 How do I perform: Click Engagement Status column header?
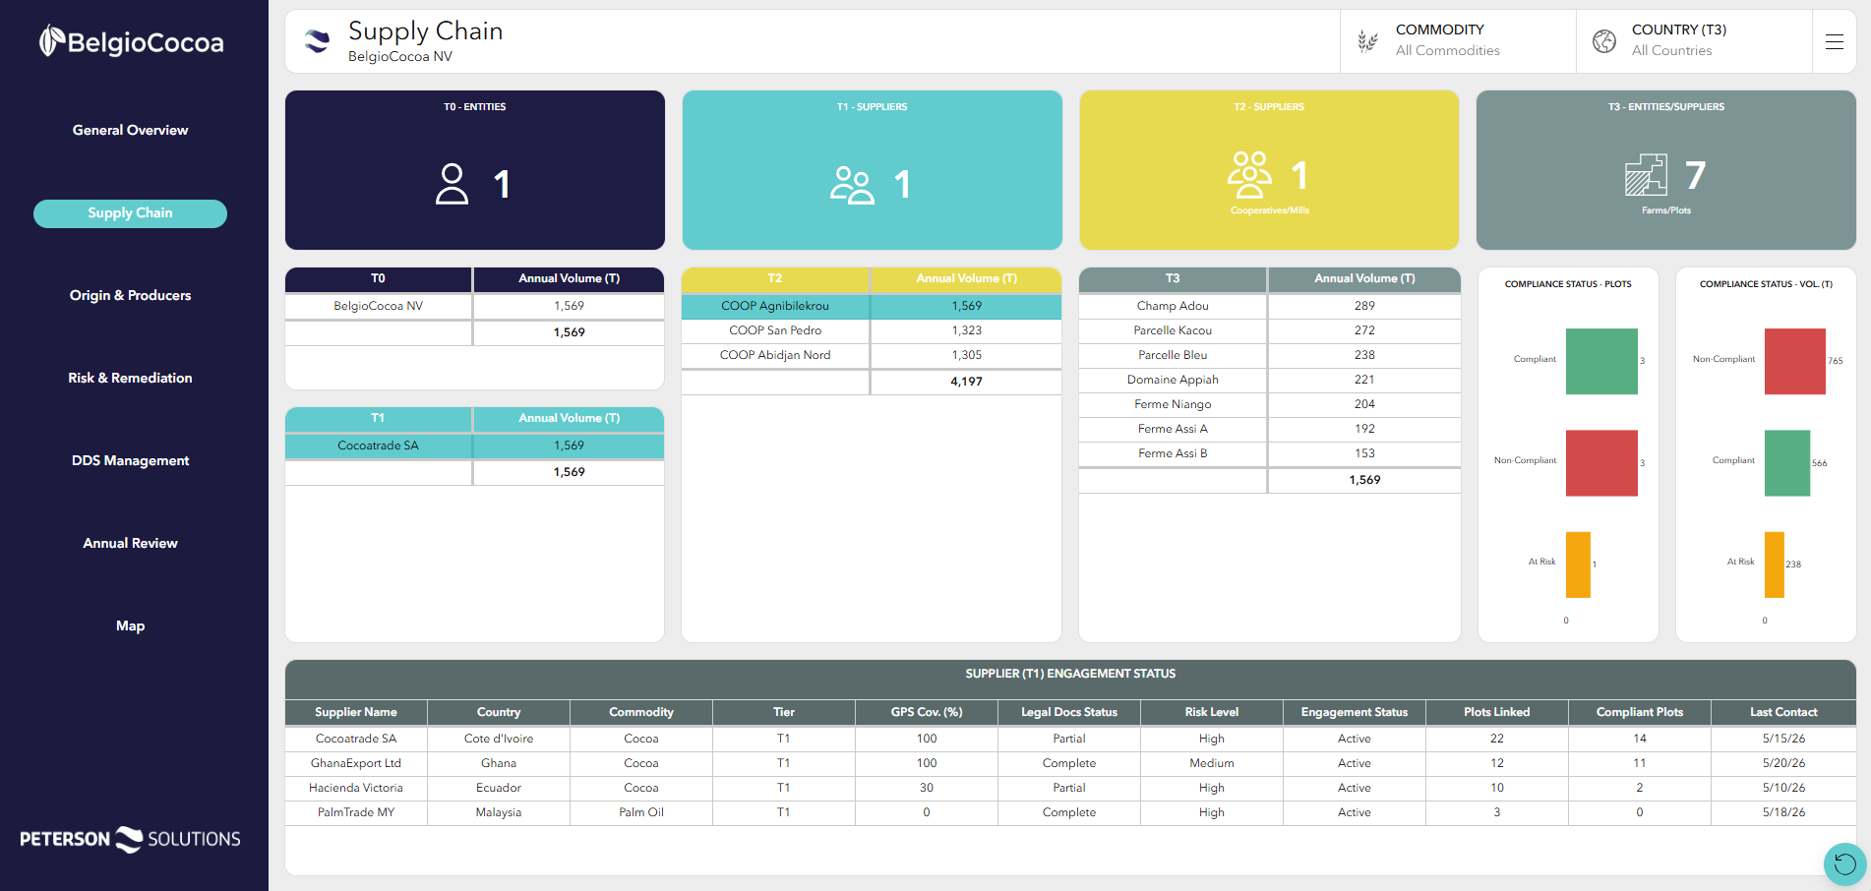(1355, 712)
